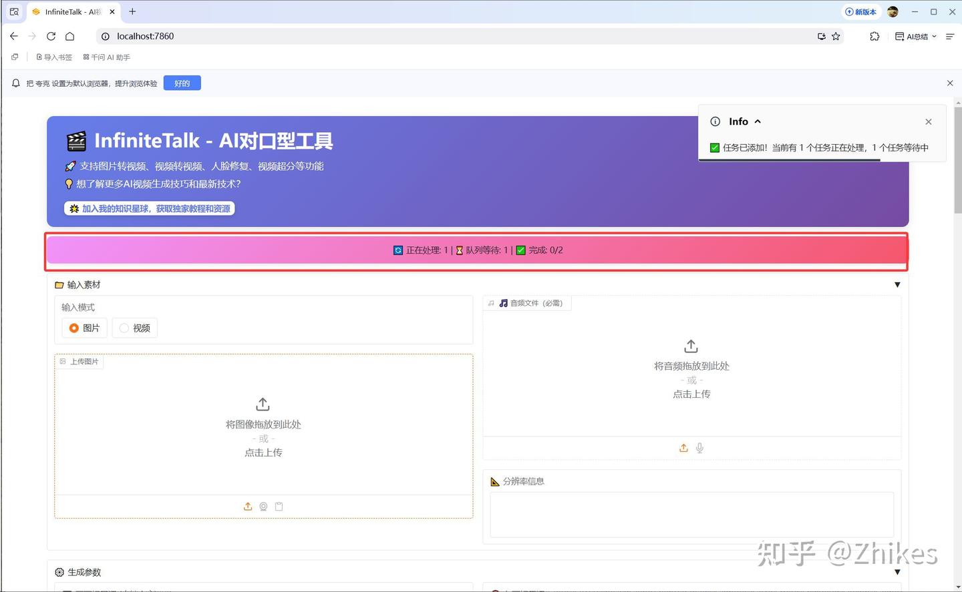View site information for localhost

pos(105,36)
